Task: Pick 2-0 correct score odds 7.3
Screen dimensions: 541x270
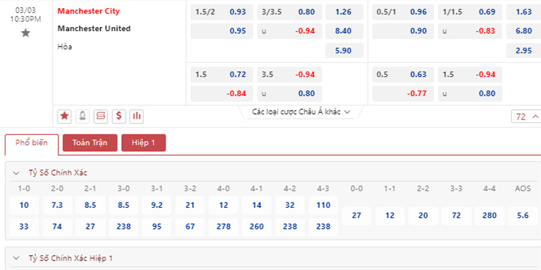Action: [57, 205]
